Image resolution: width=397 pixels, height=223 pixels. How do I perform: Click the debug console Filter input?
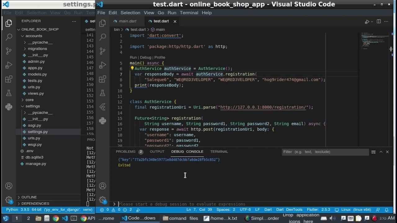pyautogui.click(x=325, y=152)
